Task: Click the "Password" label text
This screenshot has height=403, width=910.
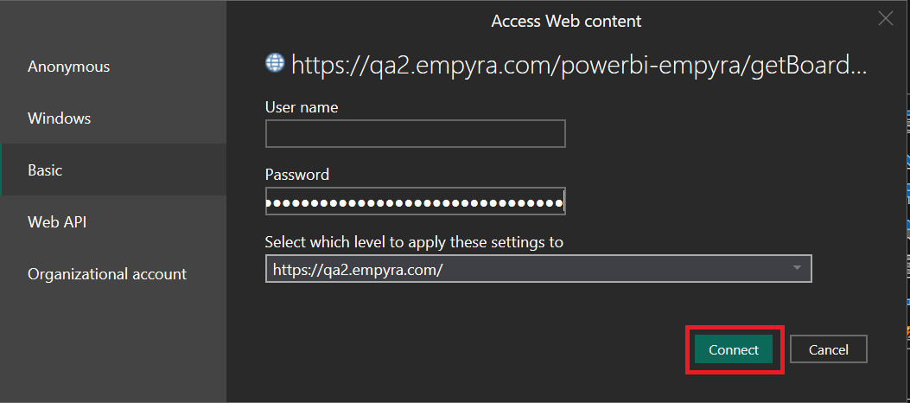Action: click(297, 174)
